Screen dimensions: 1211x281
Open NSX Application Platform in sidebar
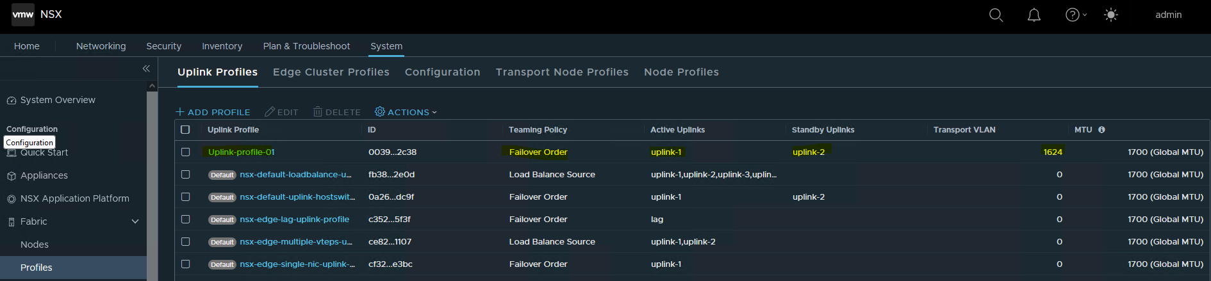point(75,198)
